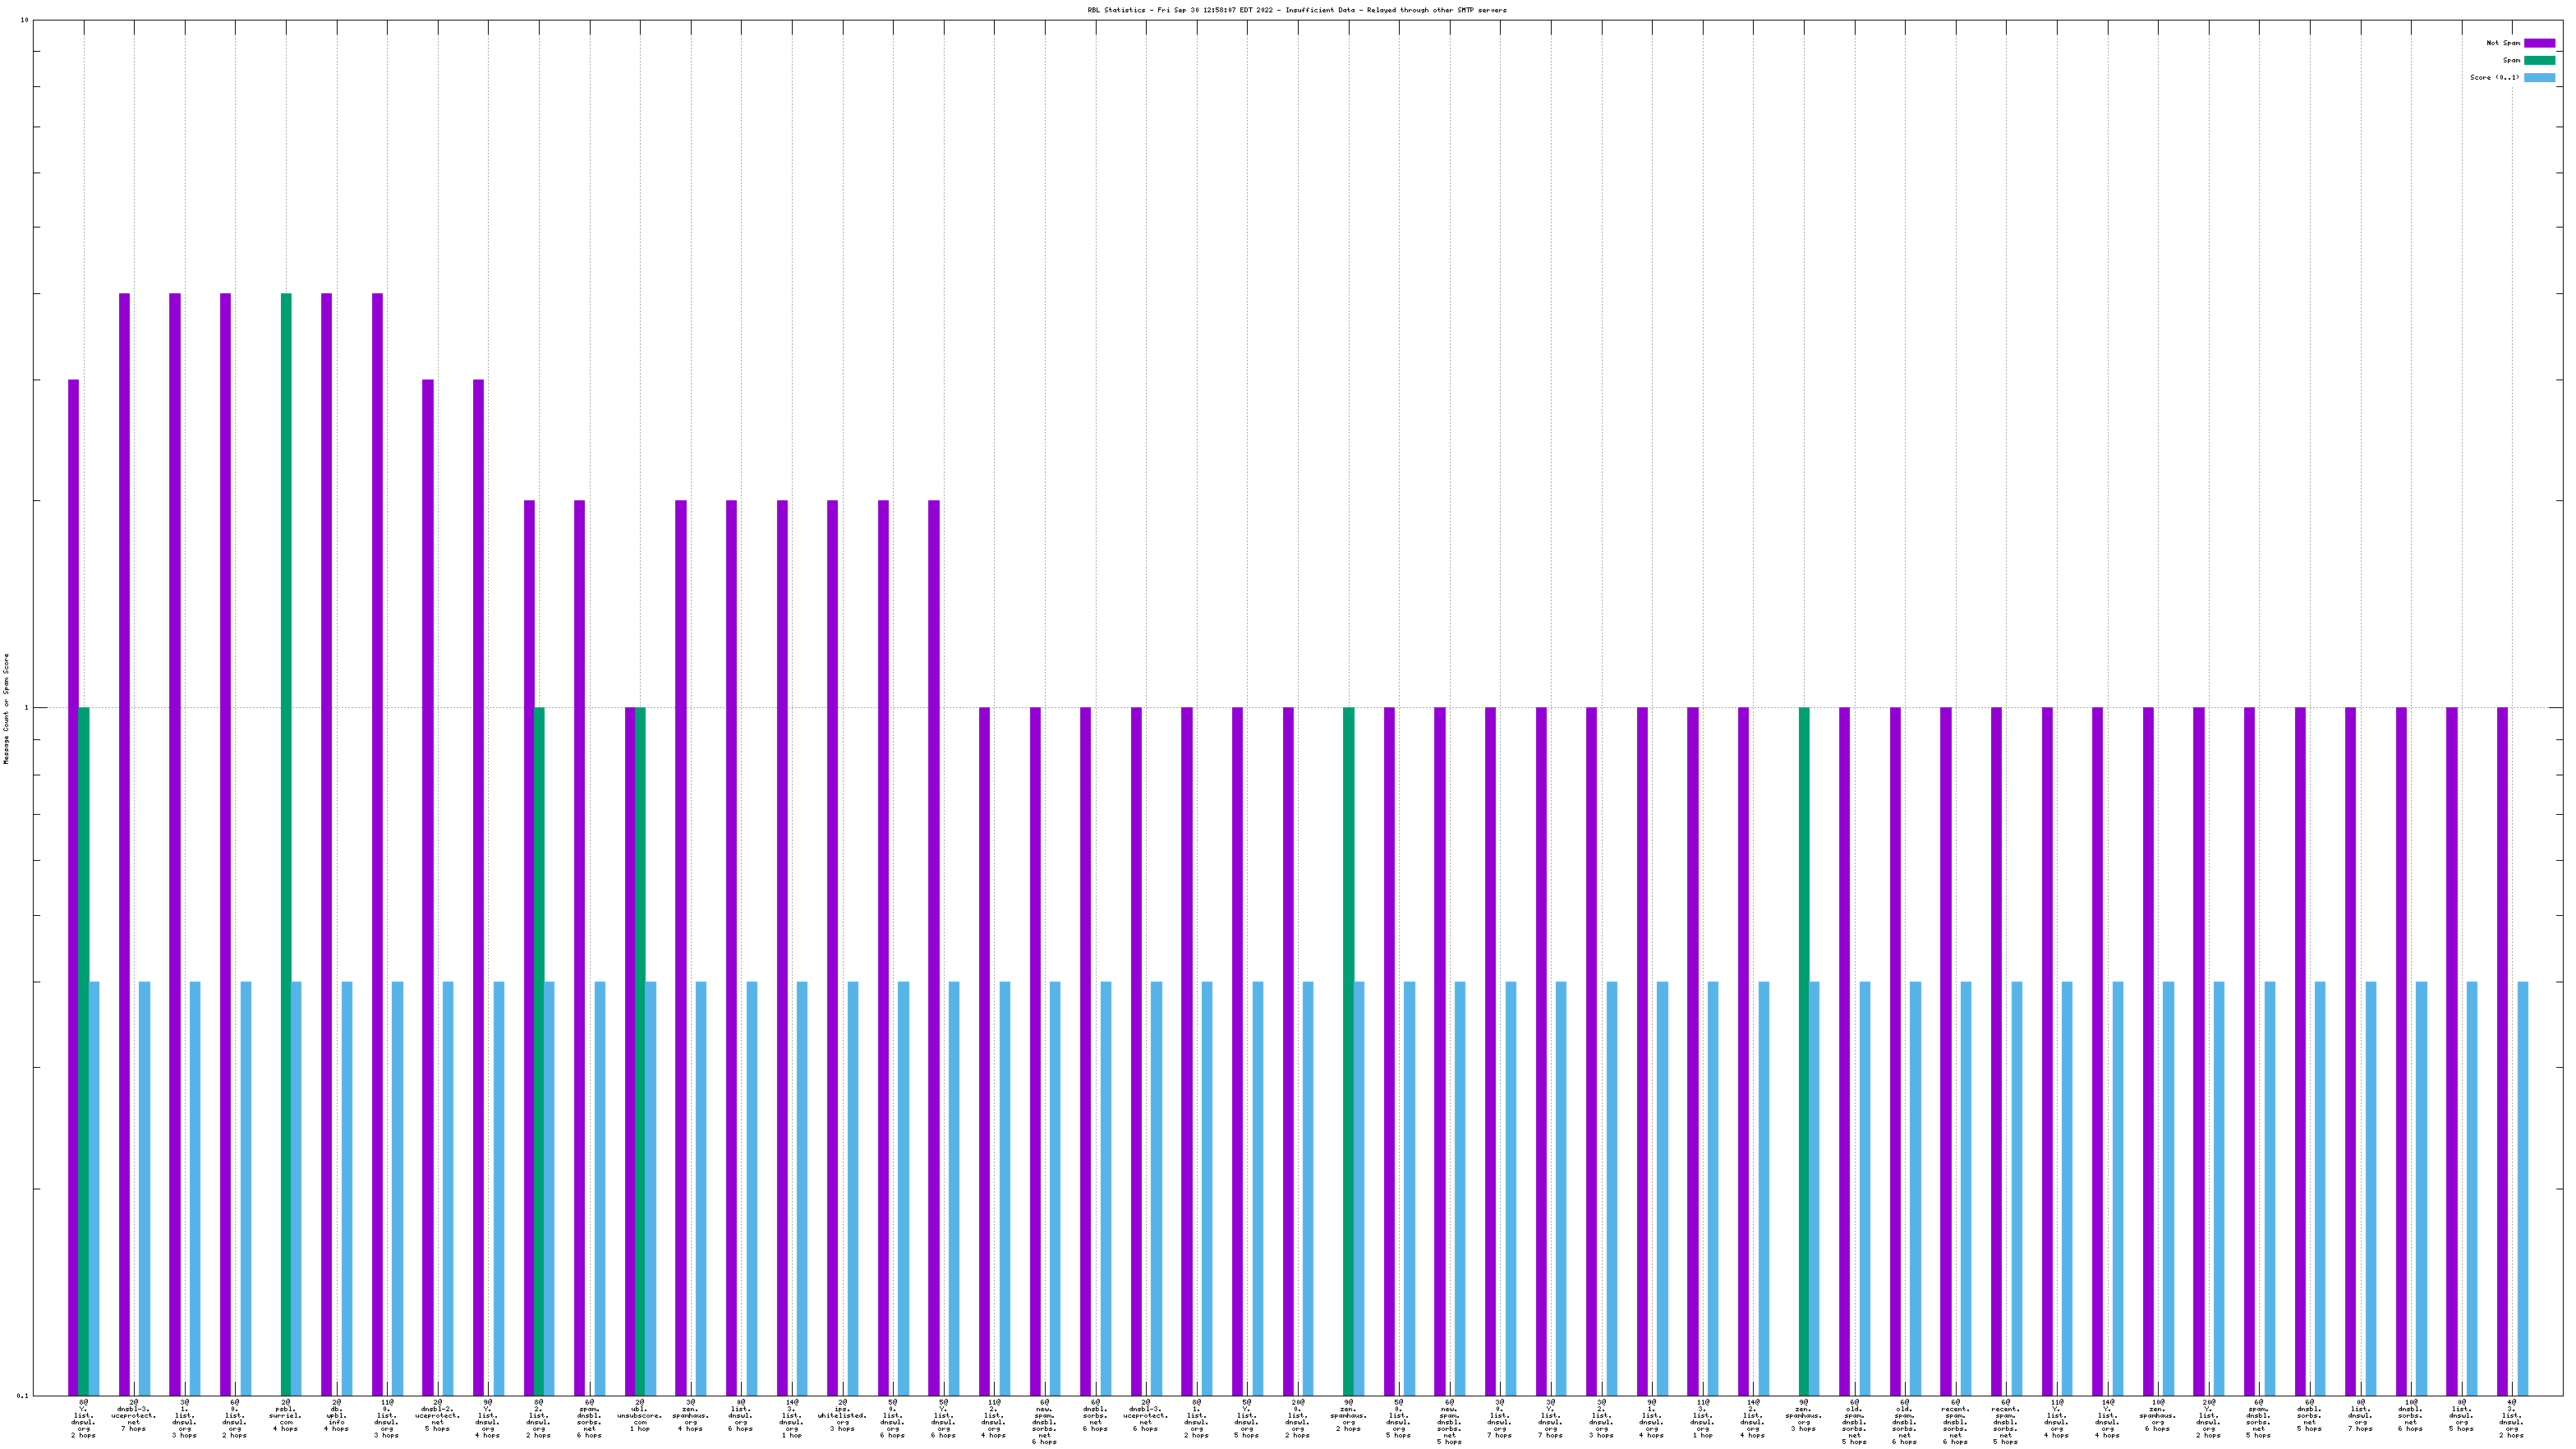
Task: Click the vertical Message Count or Spam Score axis label
Action: [6, 708]
